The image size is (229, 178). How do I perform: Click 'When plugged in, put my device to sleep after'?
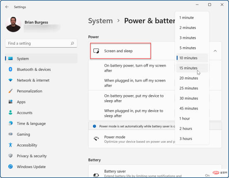coord(134,113)
